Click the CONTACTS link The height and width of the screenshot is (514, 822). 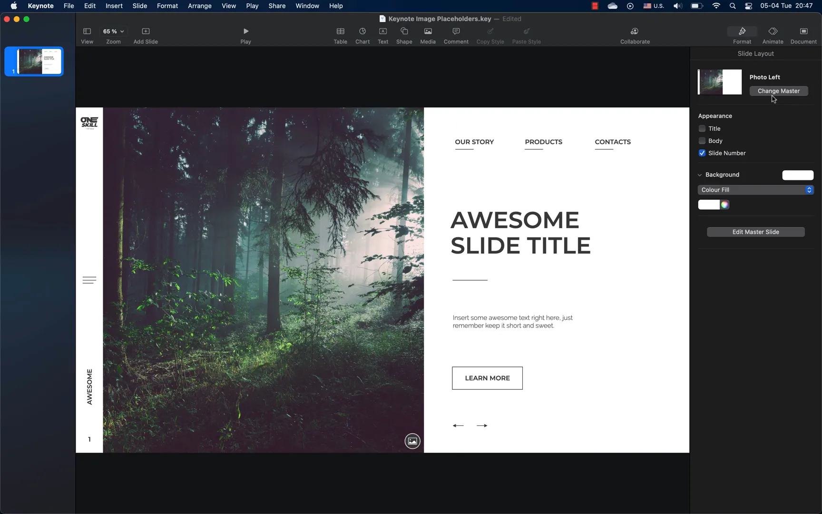pos(613,142)
